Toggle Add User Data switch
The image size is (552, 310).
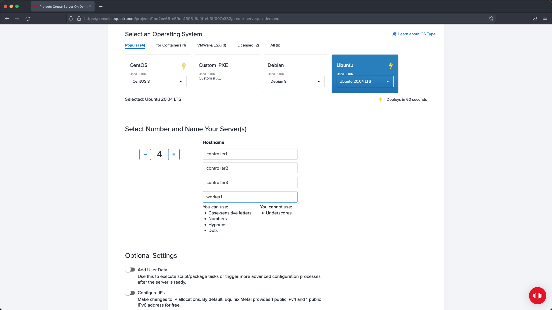[x=130, y=270]
